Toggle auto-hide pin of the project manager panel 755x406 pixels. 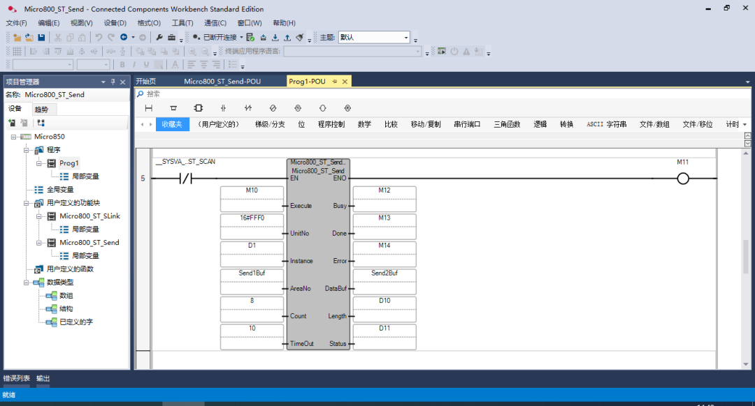tap(113, 82)
